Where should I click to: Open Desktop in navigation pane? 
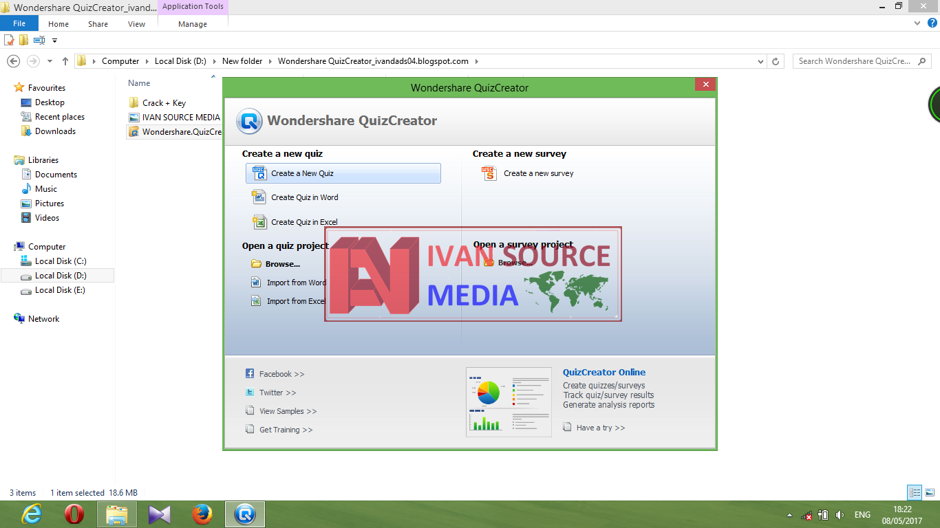[x=50, y=102]
